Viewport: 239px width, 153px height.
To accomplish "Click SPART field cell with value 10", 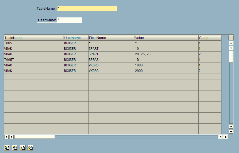I will point(112,49).
